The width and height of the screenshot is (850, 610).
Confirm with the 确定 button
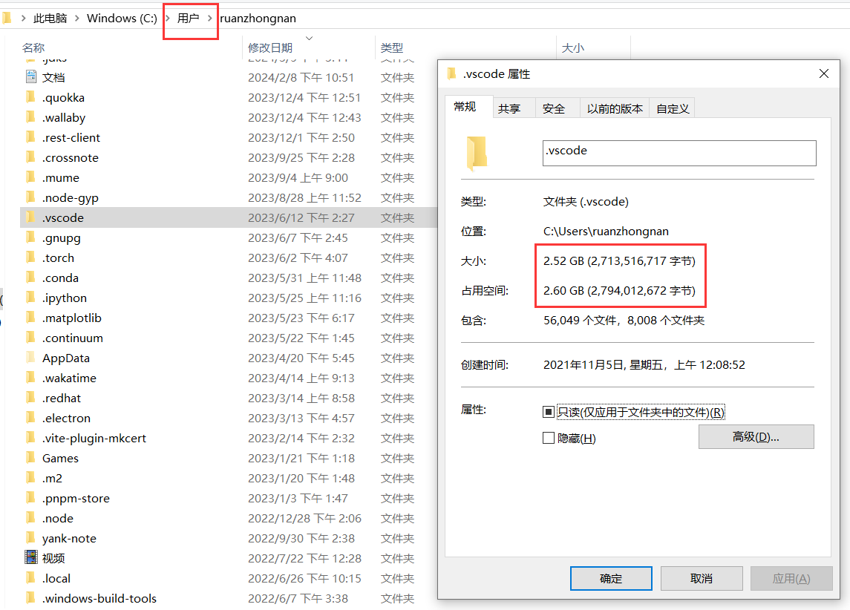click(611, 579)
